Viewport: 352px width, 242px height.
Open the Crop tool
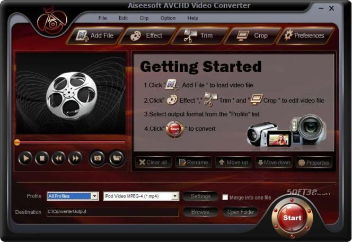pyautogui.click(x=252, y=35)
